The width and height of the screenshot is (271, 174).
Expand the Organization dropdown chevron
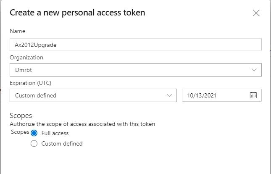tap(254, 70)
